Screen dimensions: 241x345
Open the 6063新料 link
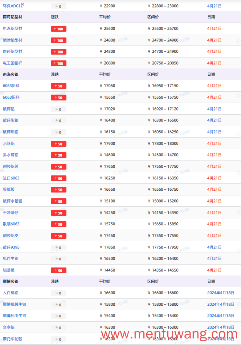click(11, 86)
